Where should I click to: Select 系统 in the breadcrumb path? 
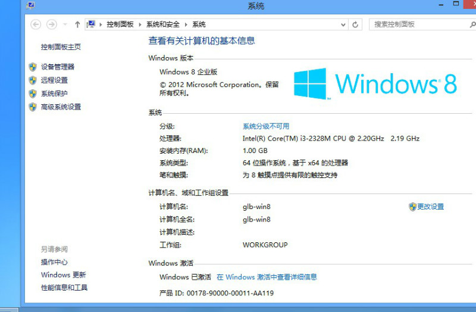199,24
